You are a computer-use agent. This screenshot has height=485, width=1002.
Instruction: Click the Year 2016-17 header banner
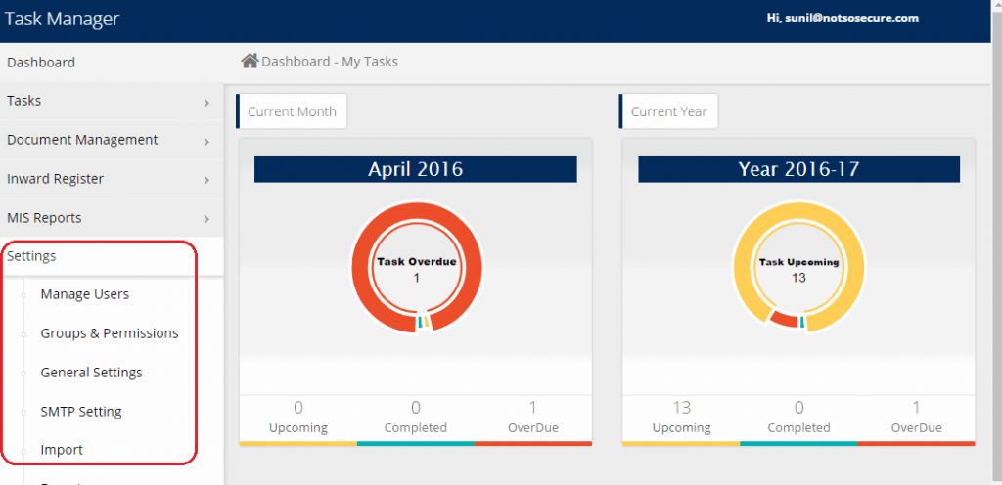pyautogui.click(x=798, y=169)
